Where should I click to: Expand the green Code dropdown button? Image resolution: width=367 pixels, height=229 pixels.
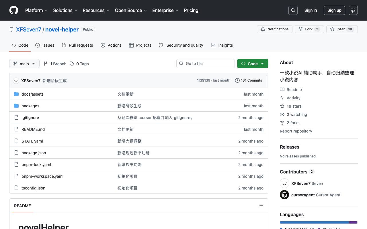click(253, 64)
